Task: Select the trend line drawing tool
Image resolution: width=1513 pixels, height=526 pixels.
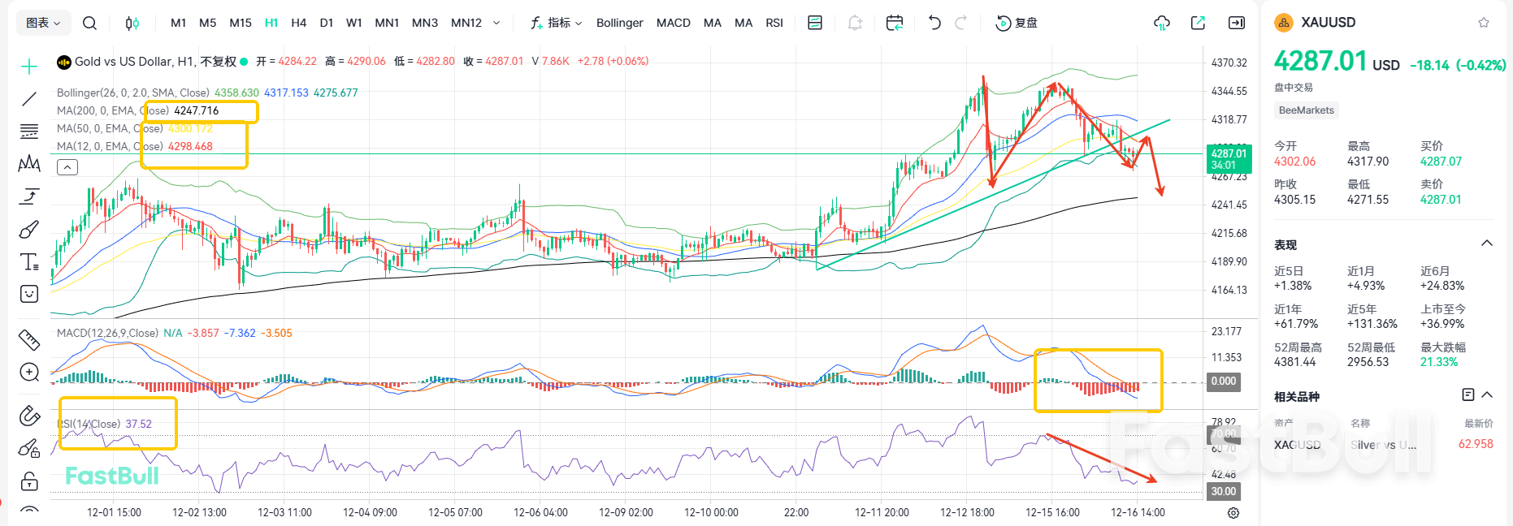Action: pos(29,99)
